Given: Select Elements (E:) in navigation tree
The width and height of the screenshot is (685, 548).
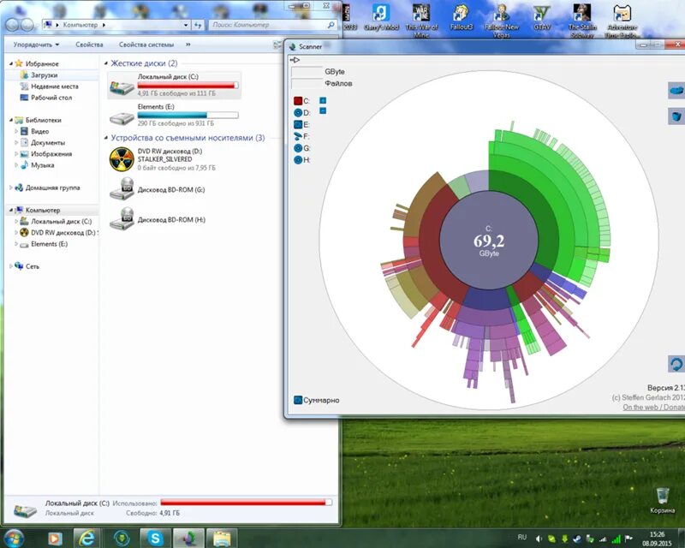Looking at the screenshot, I should point(49,244).
